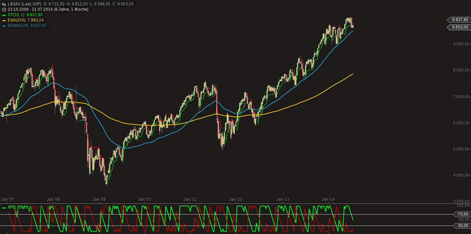Click the 30,00 level marker on Aroon axis

click(x=463, y=226)
